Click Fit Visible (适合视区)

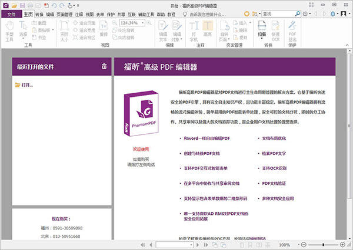[x=84, y=38]
